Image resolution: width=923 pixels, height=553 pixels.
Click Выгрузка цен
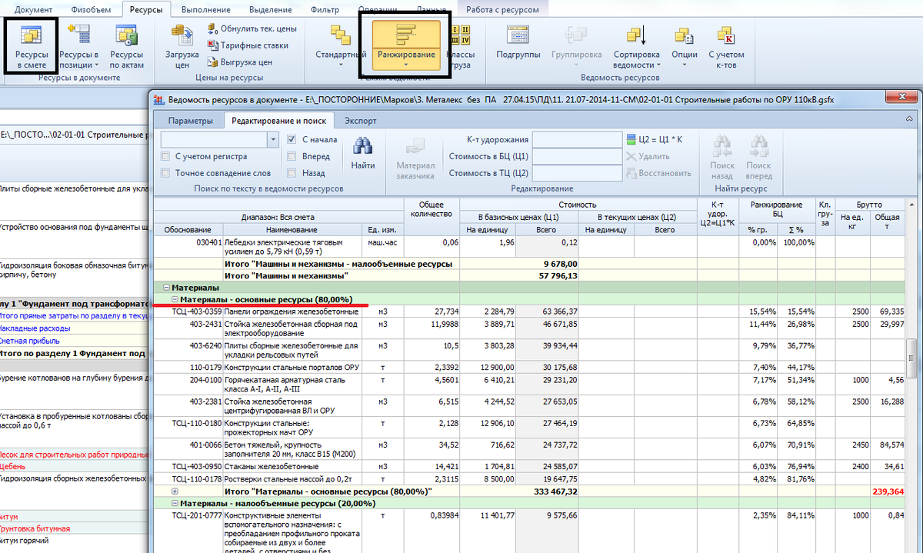pos(239,62)
